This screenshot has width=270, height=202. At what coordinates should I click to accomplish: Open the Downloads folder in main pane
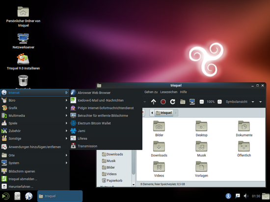159,149
